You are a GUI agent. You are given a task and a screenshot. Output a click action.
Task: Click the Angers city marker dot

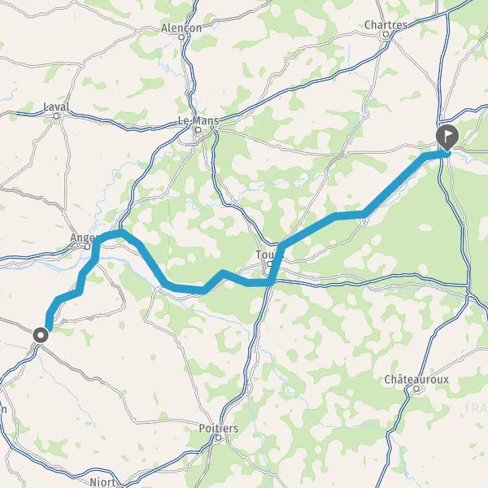[88, 246]
